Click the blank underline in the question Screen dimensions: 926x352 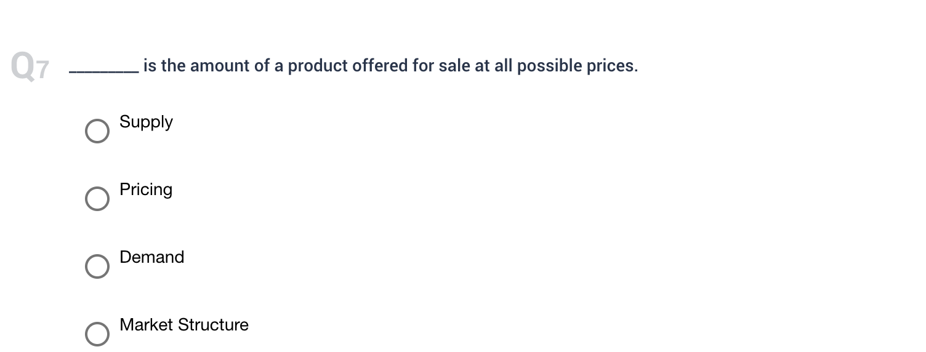point(103,72)
